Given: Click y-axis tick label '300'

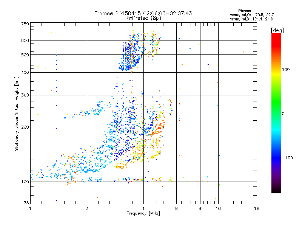Looking at the screenshot, I should [x=25, y=95].
